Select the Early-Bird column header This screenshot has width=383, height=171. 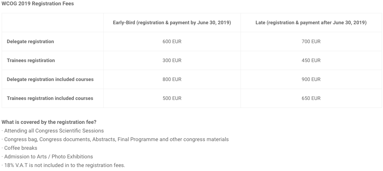point(172,23)
